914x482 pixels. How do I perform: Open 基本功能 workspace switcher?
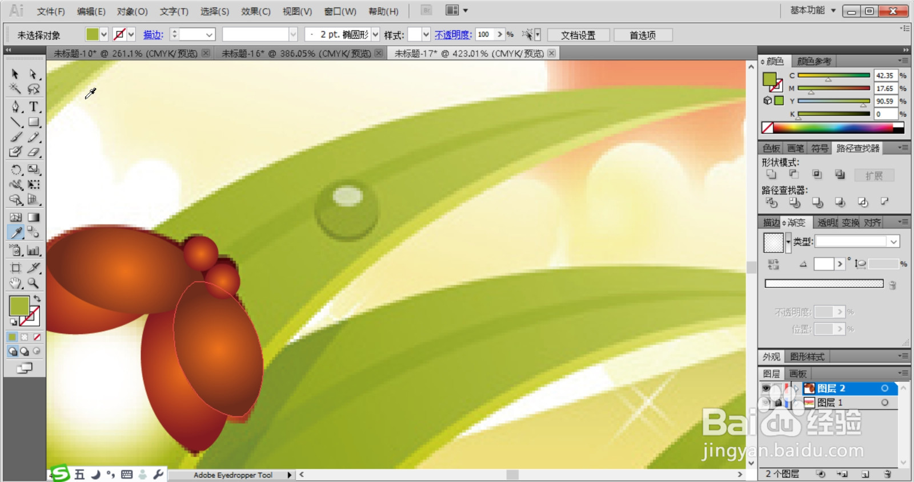tap(812, 10)
